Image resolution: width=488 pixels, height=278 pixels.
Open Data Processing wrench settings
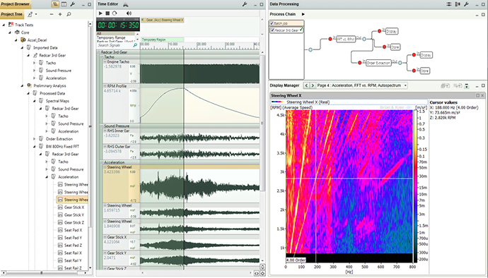tap(466, 4)
